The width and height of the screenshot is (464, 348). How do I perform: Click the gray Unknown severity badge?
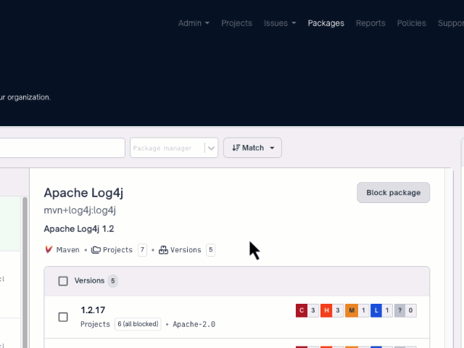(399, 310)
